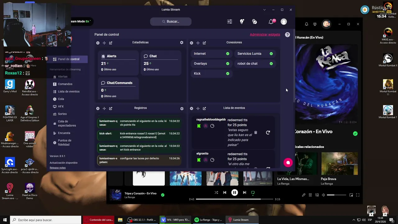This screenshot has width=398, height=224.
Task: Seek within the Spotify song progress bar
Action: click(x=234, y=199)
